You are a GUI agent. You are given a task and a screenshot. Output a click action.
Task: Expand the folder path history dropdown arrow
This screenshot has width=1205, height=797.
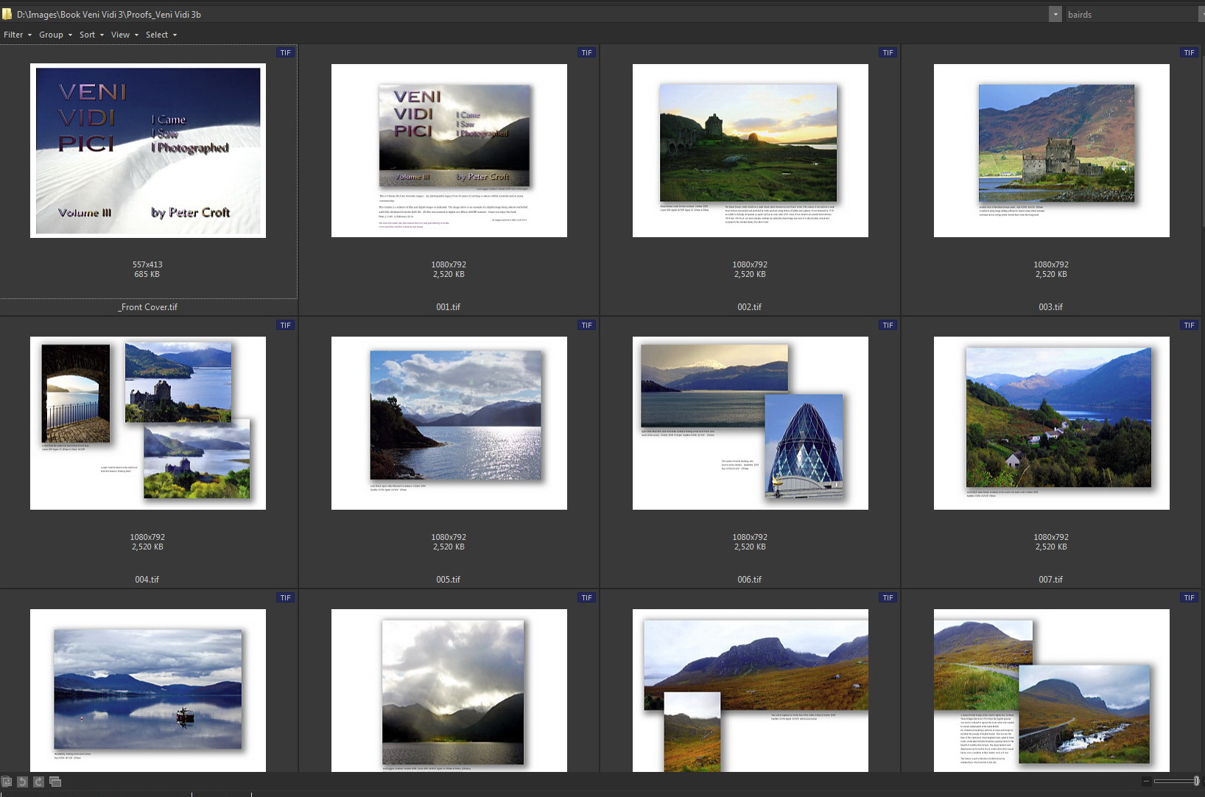1055,14
